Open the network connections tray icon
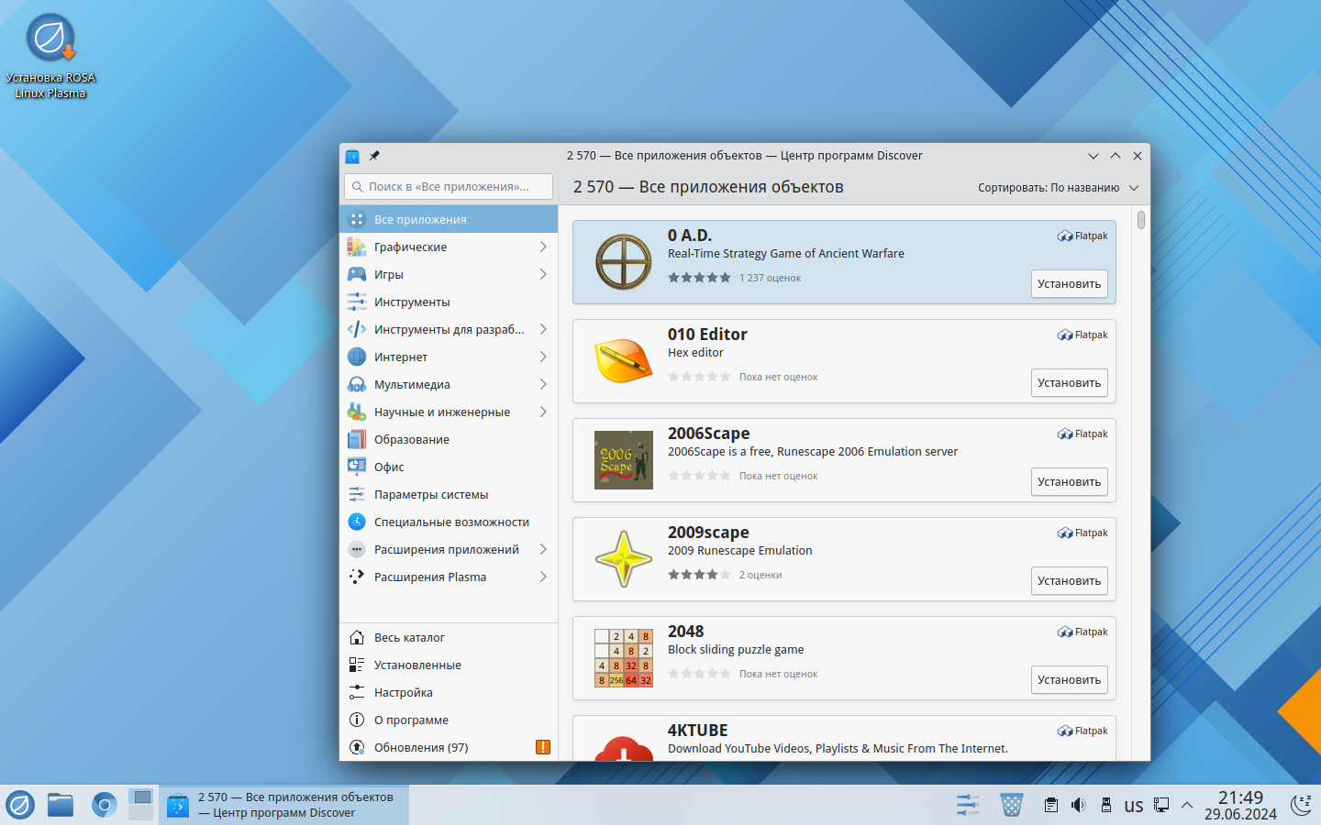 pos(1161,805)
